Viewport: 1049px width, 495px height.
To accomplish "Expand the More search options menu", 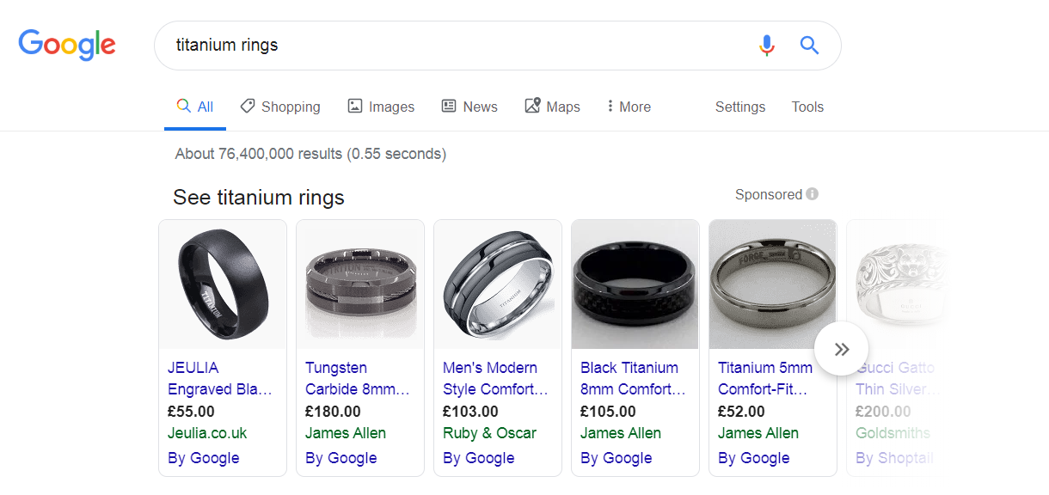I will (629, 107).
